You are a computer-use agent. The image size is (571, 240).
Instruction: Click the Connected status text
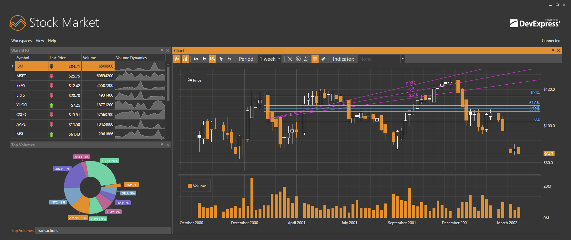point(551,41)
